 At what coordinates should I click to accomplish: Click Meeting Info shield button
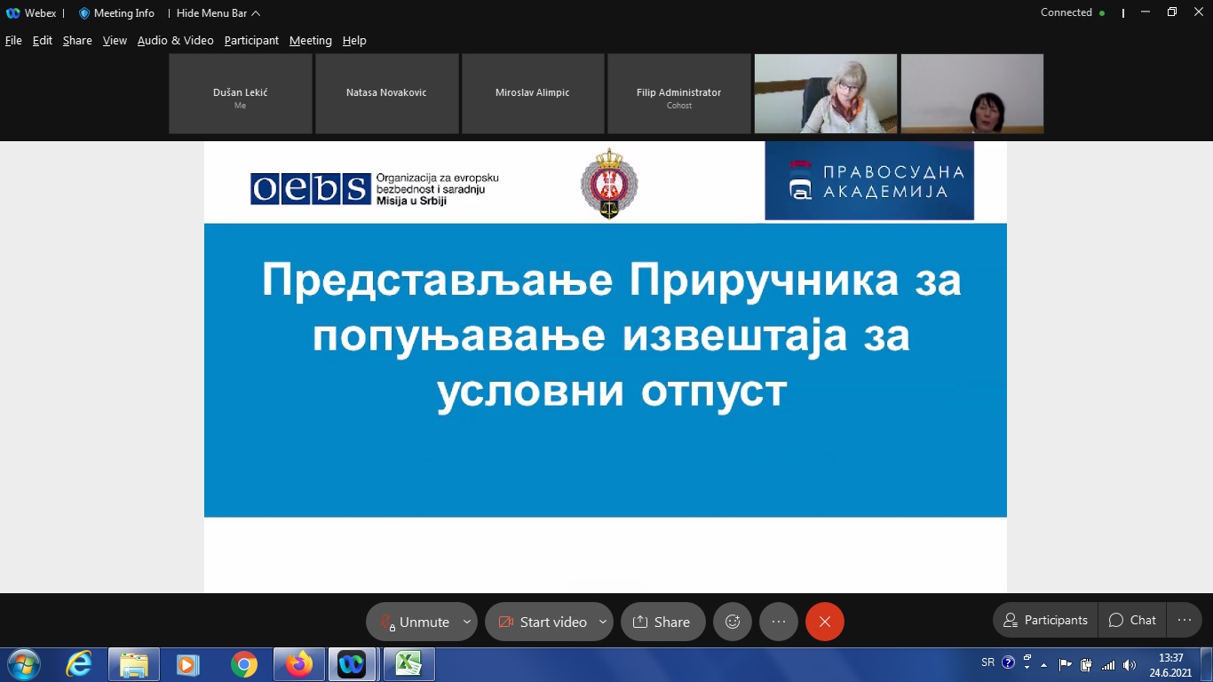point(116,13)
